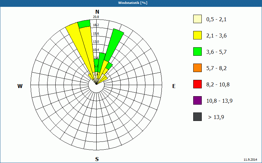Click the 10,4 radial axis value
The width and height of the screenshot is (262, 163).
pyautogui.click(x=96, y=50)
